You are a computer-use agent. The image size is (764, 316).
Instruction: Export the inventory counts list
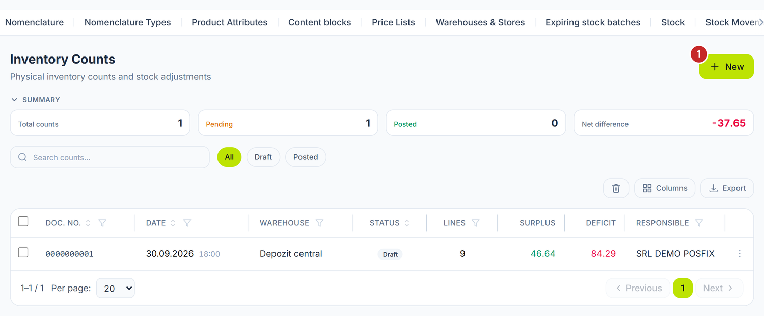727,188
